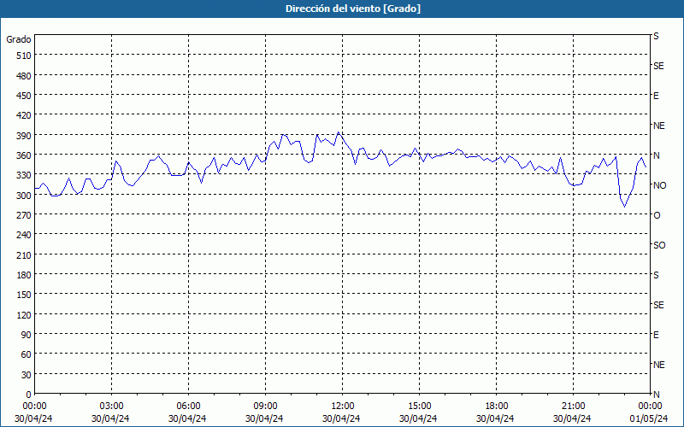Click the 12:00 time label

(x=343, y=407)
